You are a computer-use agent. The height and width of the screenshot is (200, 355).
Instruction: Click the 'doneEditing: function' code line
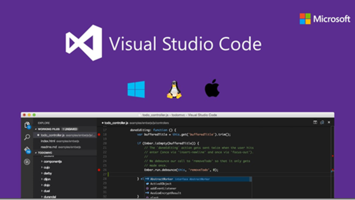[x=153, y=130]
